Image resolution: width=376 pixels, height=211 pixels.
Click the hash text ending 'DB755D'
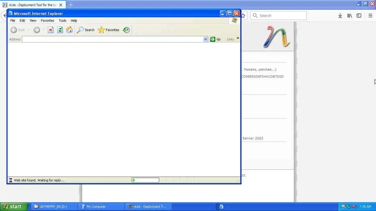[263, 76]
